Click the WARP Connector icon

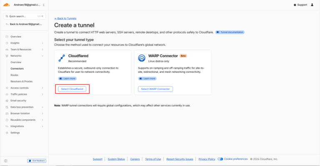coord(142,58)
